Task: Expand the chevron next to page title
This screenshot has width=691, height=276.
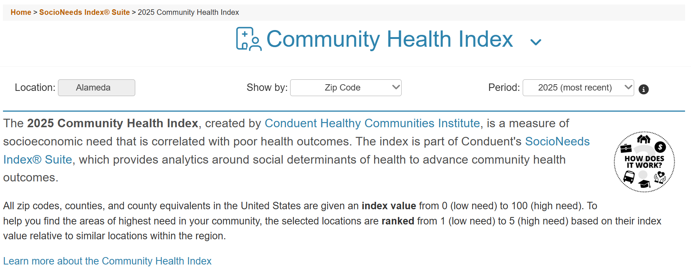Action: point(536,42)
